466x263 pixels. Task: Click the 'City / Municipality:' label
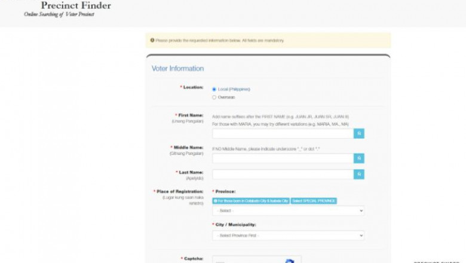tap(235, 225)
